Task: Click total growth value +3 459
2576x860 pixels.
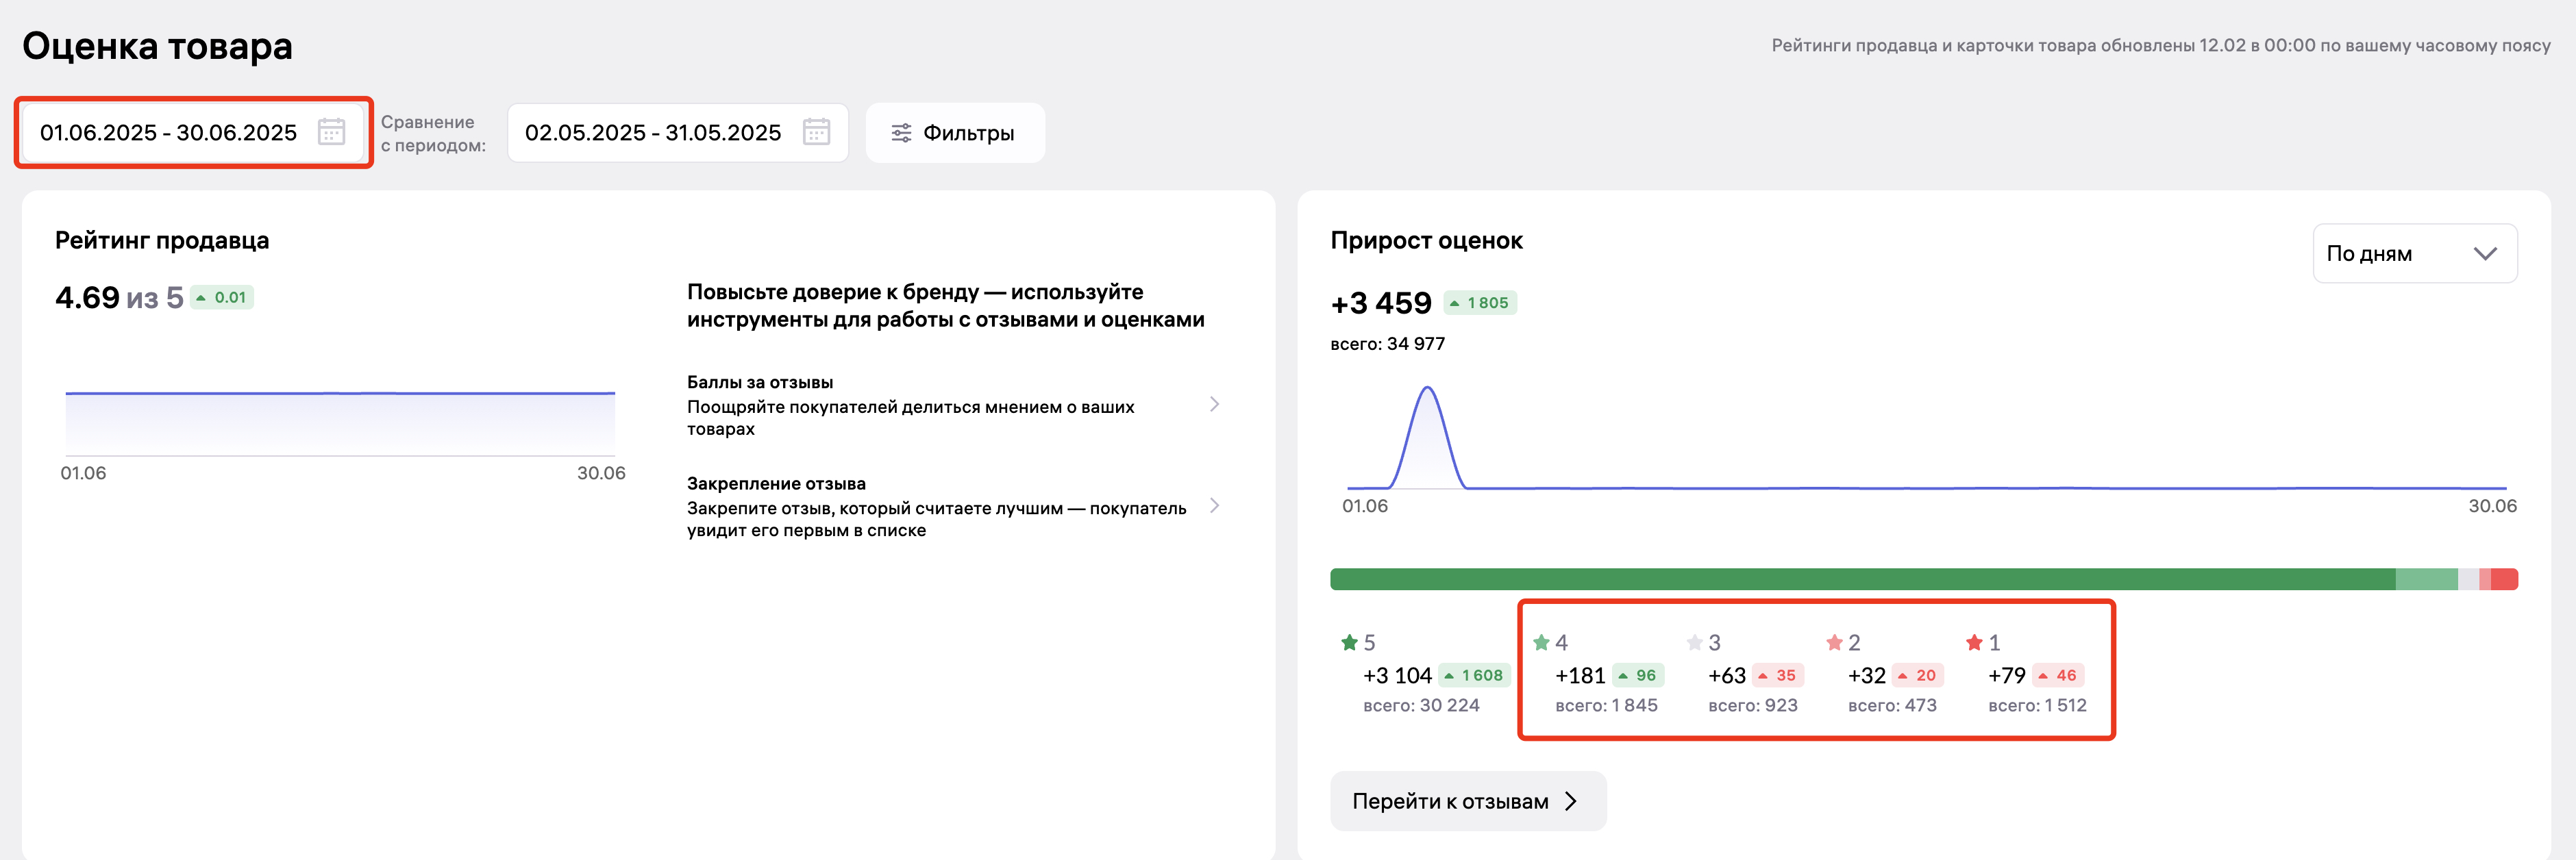Action: [x=1381, y=303]
